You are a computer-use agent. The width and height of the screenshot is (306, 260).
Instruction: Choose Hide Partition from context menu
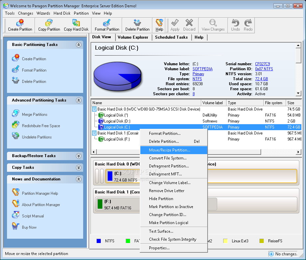[174, 199]
